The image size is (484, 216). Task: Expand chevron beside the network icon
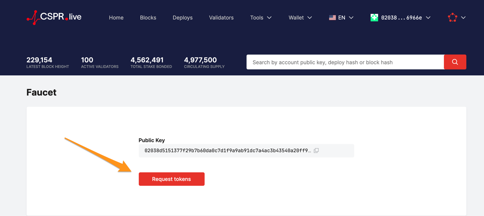click(463, 18)
